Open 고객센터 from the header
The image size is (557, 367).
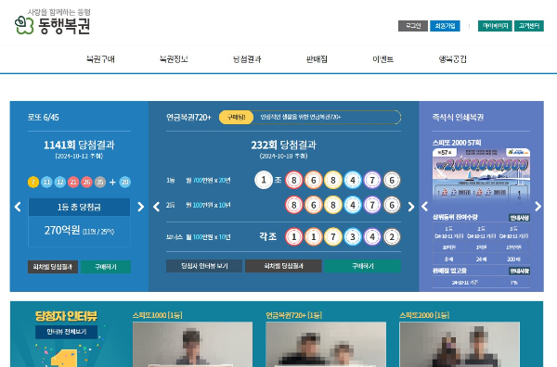click(529, 26)
